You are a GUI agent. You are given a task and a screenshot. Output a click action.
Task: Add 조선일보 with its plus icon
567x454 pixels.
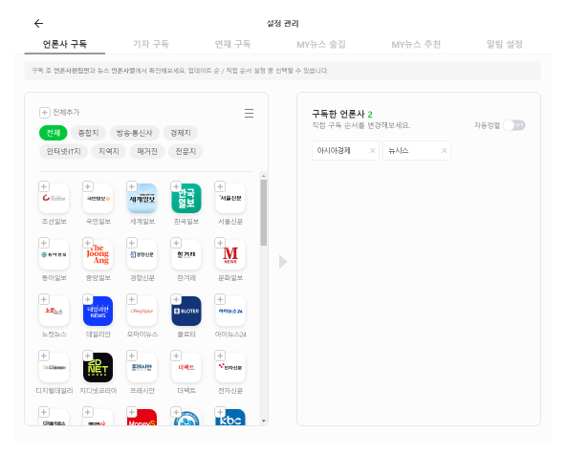coord(44,186)
